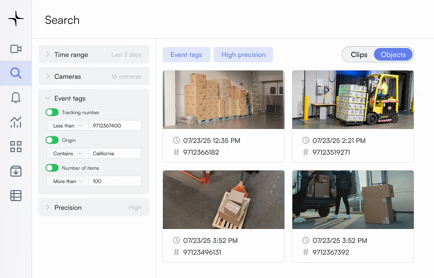Open the yellow forklift thumbnail

(x=353, y=99)
